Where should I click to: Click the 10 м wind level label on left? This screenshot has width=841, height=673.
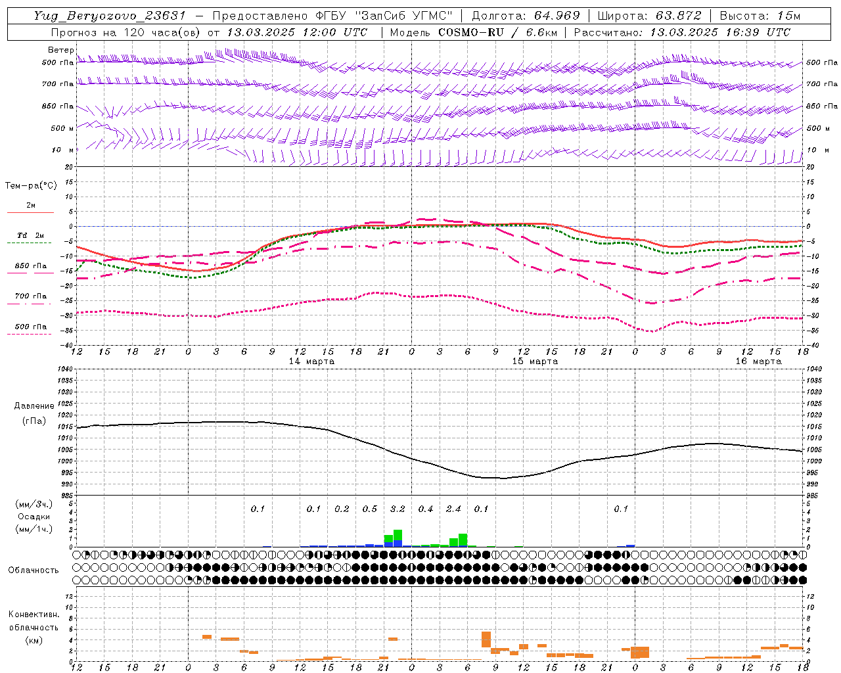click(x=64, y=151)
